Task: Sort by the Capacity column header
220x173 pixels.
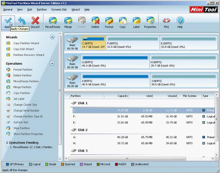Action: point(117,96)
